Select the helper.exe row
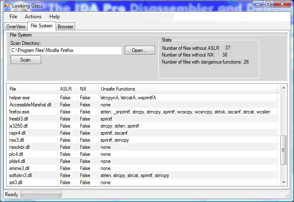 tap(143, 98)
